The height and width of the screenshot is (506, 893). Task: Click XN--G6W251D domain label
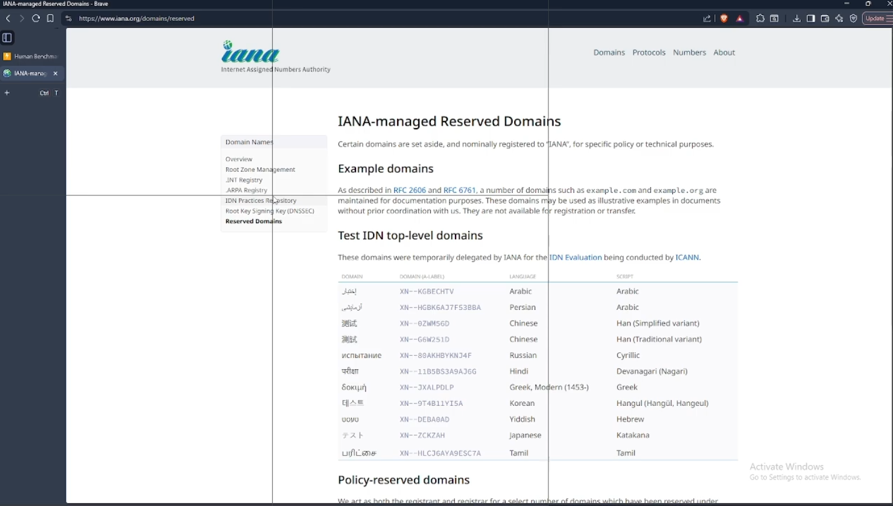[424, 340]
